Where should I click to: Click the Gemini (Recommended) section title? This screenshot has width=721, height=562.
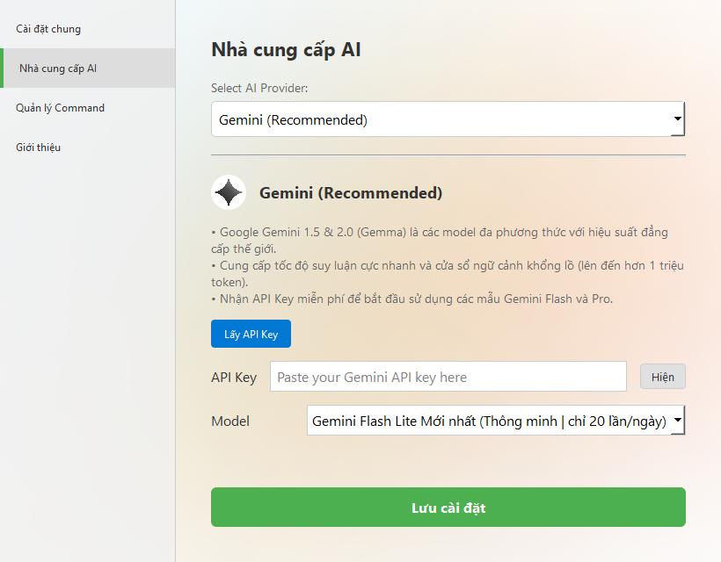[351, 193]
